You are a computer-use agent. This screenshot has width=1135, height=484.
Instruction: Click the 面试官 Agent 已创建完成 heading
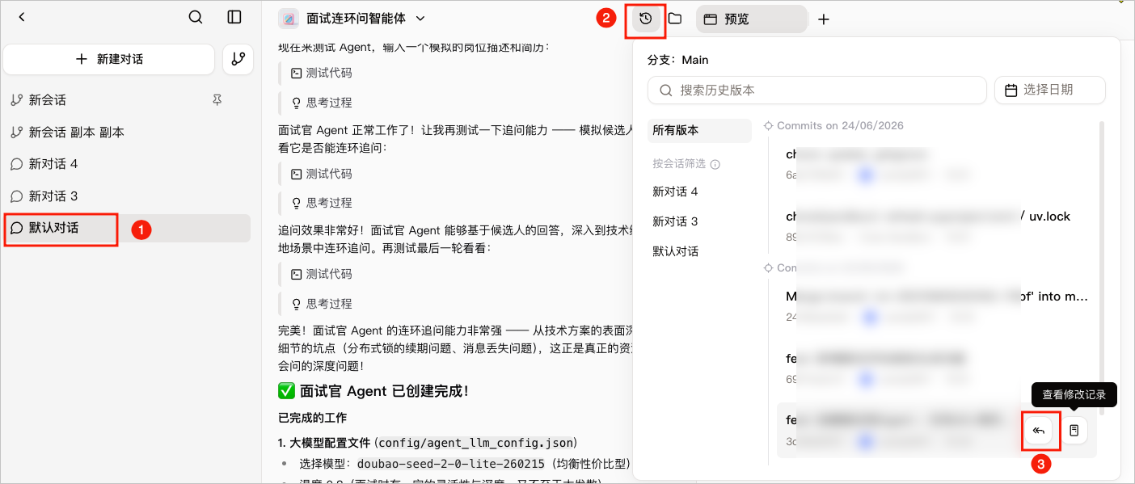click(373, 391)
